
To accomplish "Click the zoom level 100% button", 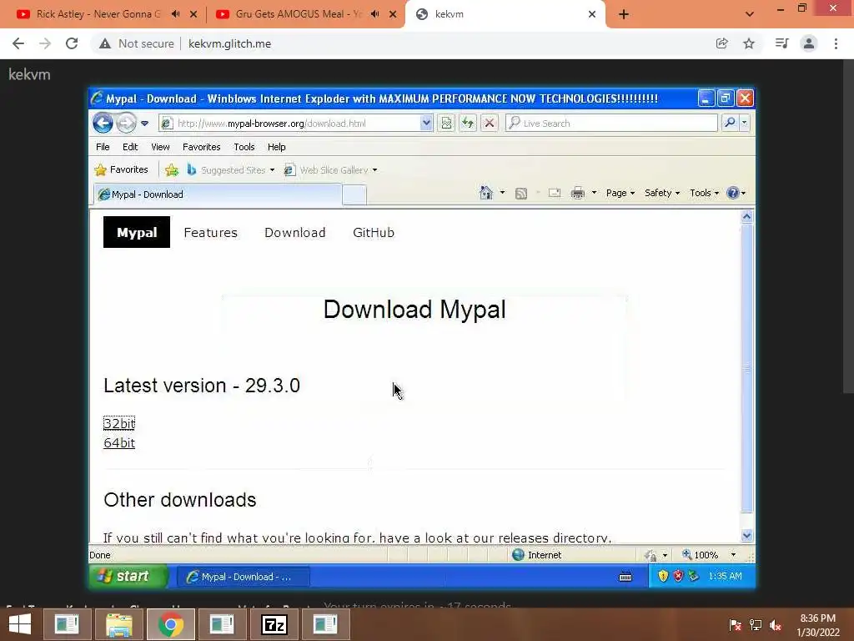I will (701, 555).
